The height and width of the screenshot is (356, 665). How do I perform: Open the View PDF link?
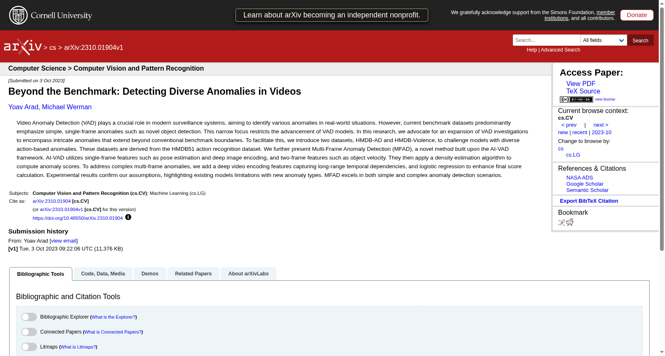[x=581, y=84]
